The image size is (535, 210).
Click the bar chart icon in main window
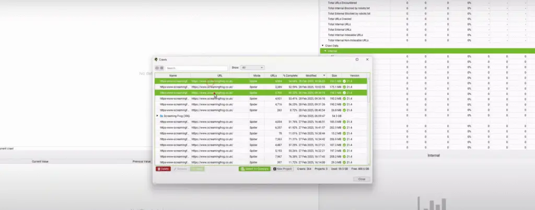(432, 204)
